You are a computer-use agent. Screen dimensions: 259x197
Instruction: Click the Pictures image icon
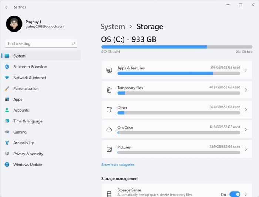pos(109,149)
